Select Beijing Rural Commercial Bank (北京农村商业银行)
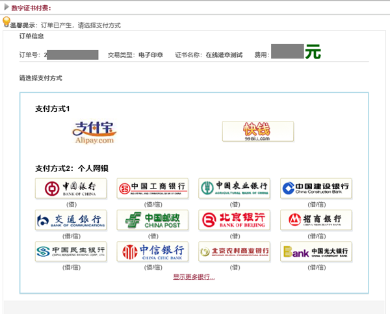The image size is (390, 314). tap(234, 252)
